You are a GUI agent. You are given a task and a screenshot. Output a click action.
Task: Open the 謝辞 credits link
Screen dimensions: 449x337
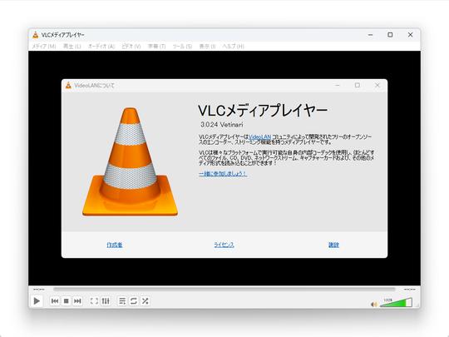[x=333, y=245]
